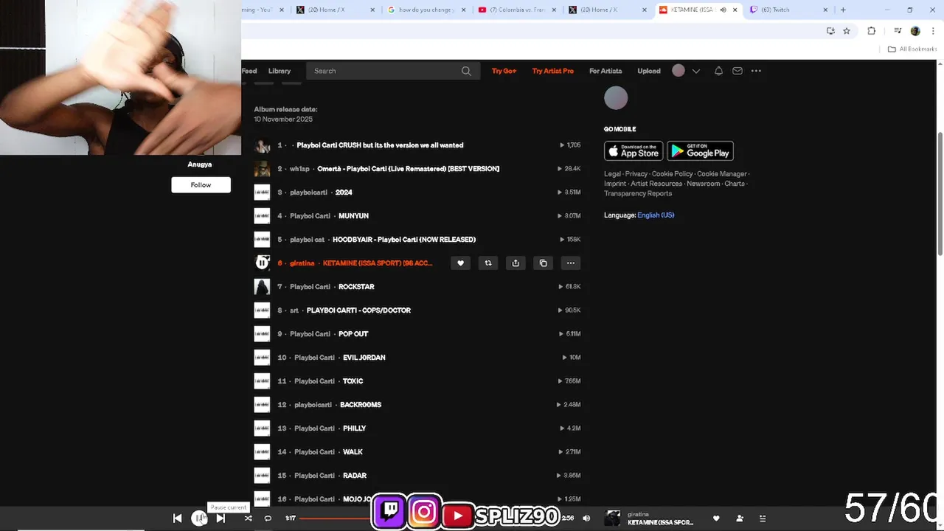944x531 pixels.
Task: Follow giratina from the player bar
Action: [740, 518]
